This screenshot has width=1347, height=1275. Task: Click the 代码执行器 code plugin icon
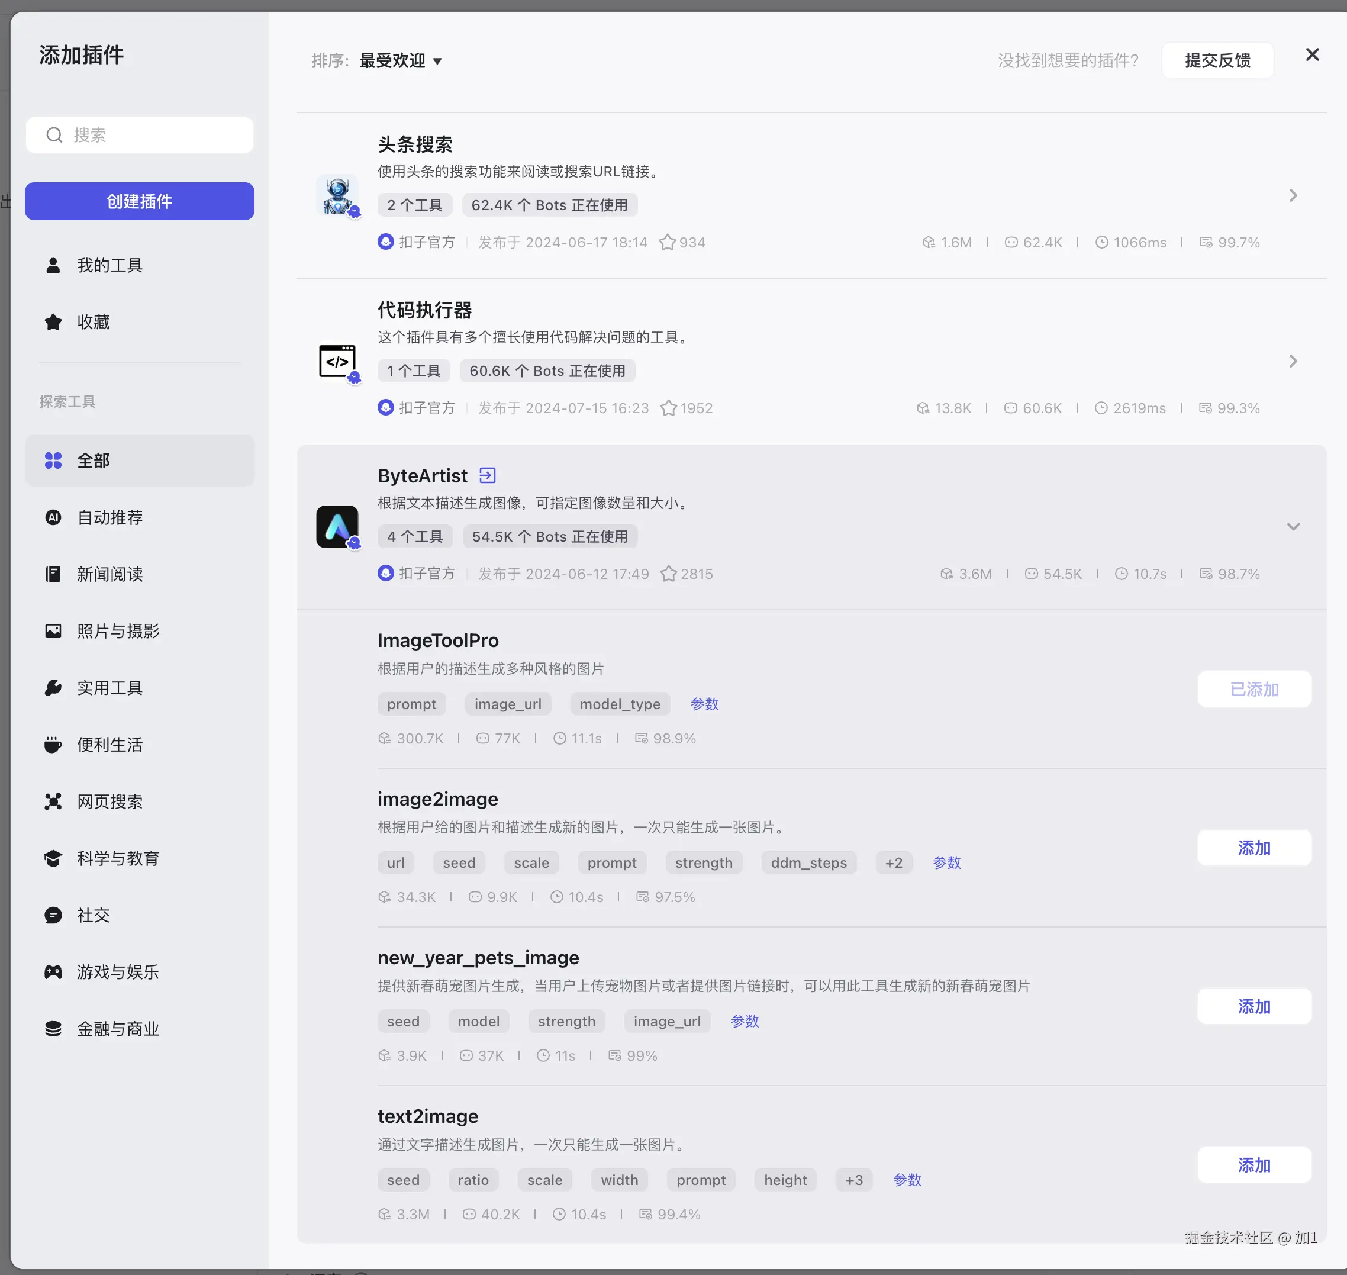[x=337, y=362]
